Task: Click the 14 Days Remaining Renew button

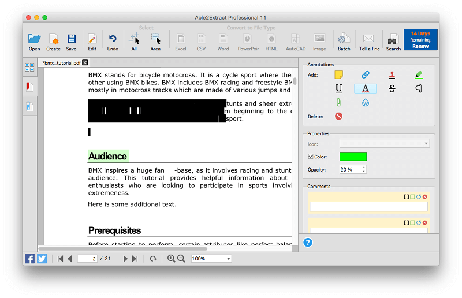Action: pos(420,39)
